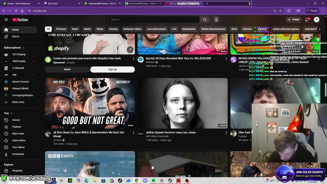Open NVIDIA app from the taskbar
The image size is (327, 184).
[70, 181]
